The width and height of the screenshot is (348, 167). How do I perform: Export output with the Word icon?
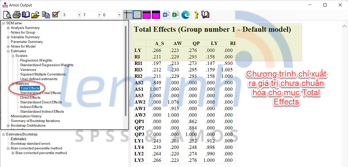coord(166,15)
